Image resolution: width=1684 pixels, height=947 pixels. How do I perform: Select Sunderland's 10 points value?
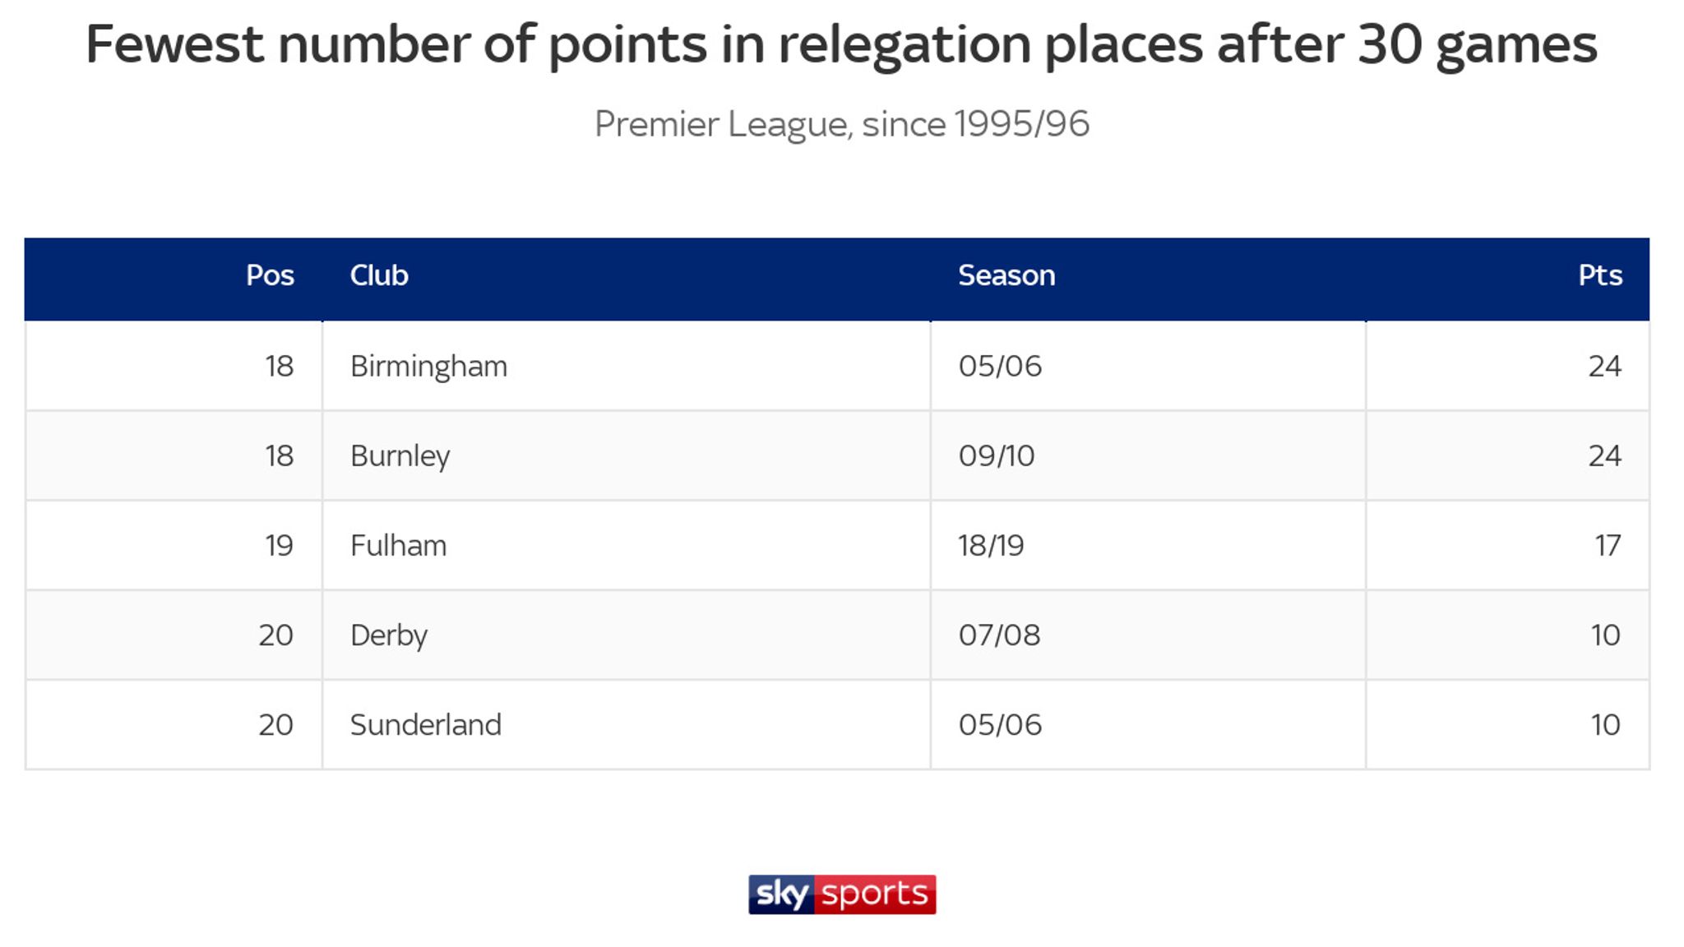coord(1605,725)
